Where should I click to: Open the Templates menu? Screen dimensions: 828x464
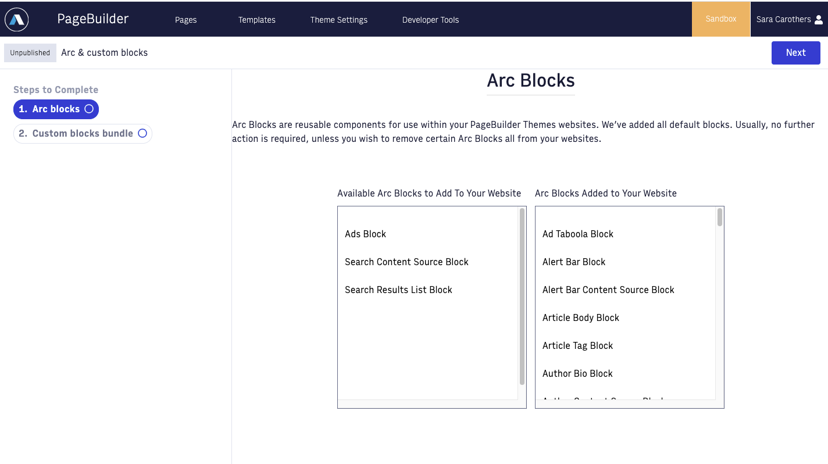pos(257,20)
